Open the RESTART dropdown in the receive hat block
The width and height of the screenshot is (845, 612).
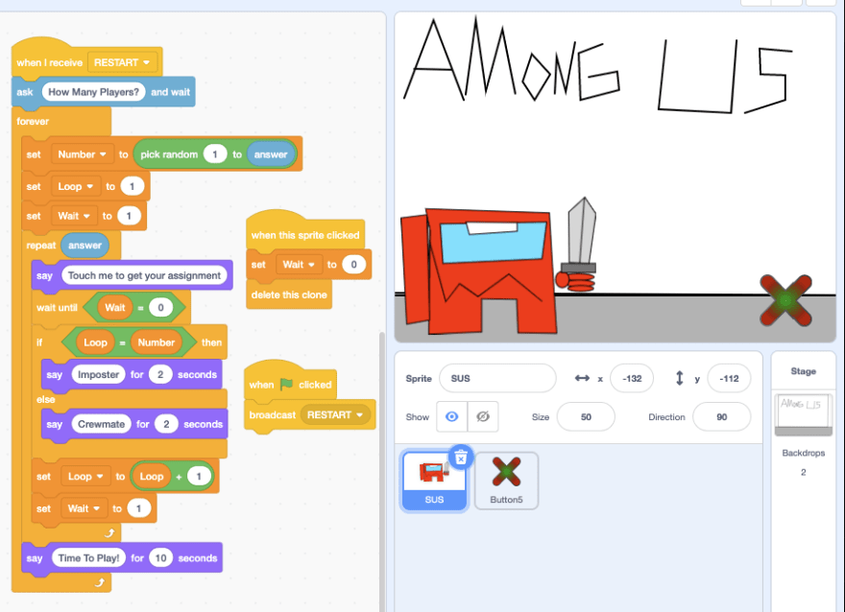122,62
